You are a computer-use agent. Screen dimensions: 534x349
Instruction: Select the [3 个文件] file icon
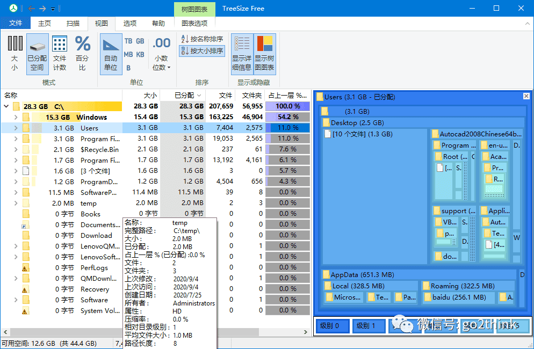pos(26,171)
